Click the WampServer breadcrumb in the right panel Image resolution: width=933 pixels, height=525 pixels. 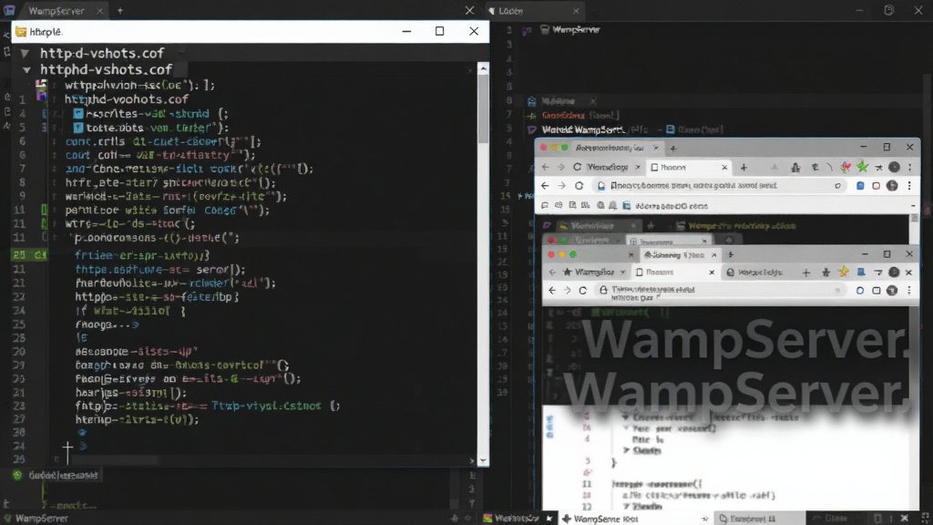tap(576, 29)
